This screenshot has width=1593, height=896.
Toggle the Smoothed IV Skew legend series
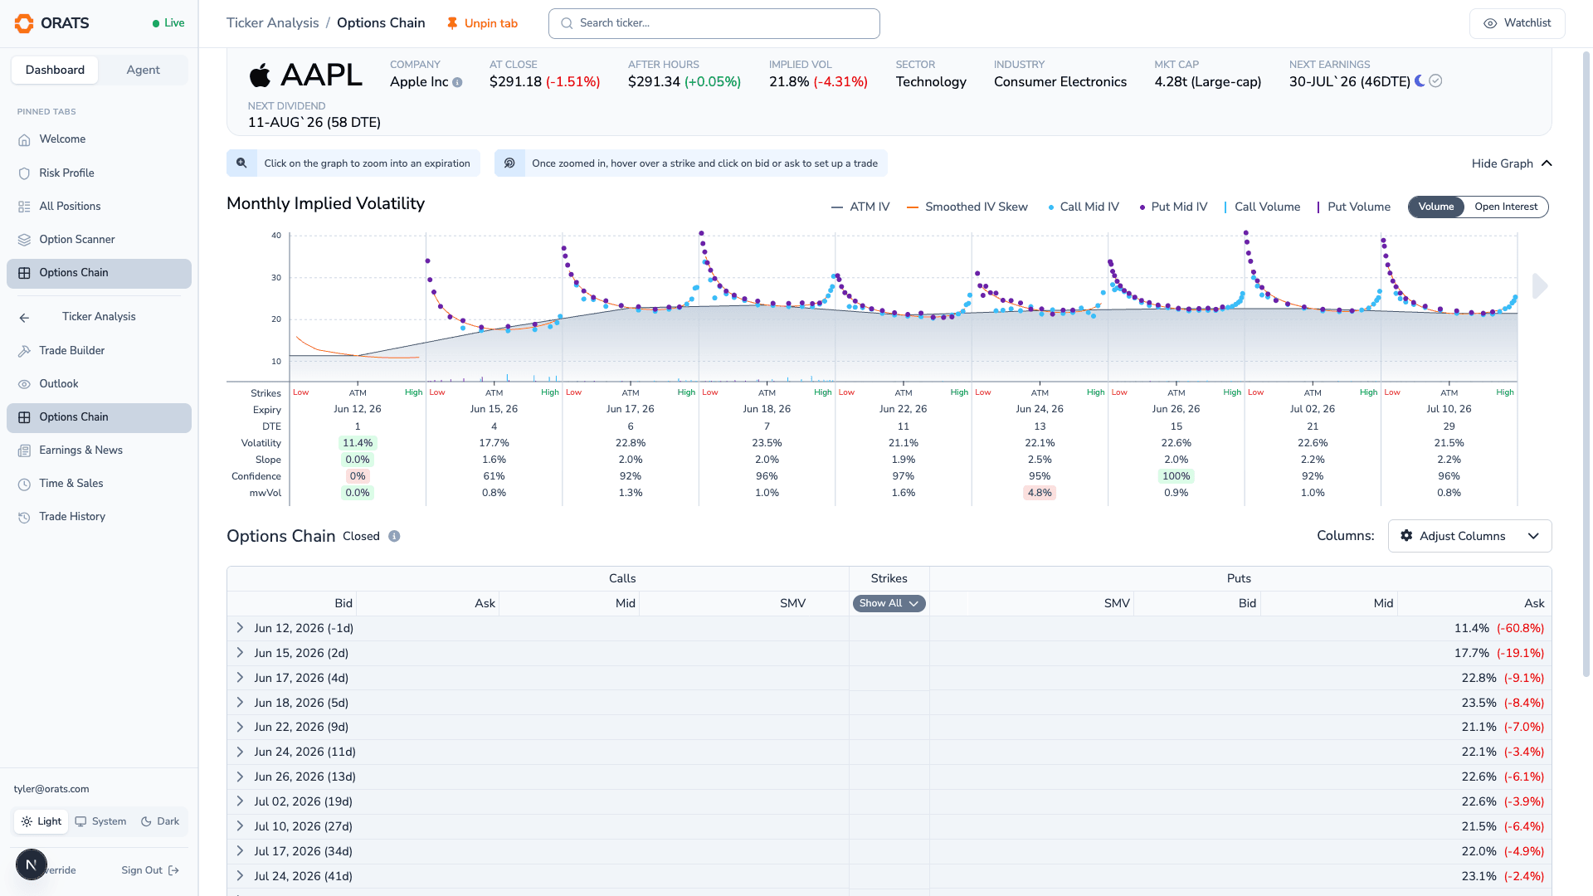click(967, 207)
